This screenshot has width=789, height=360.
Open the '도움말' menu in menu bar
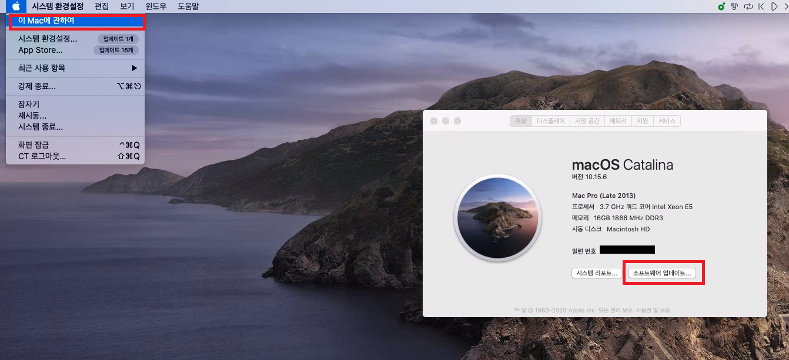(x=188, y=6)
